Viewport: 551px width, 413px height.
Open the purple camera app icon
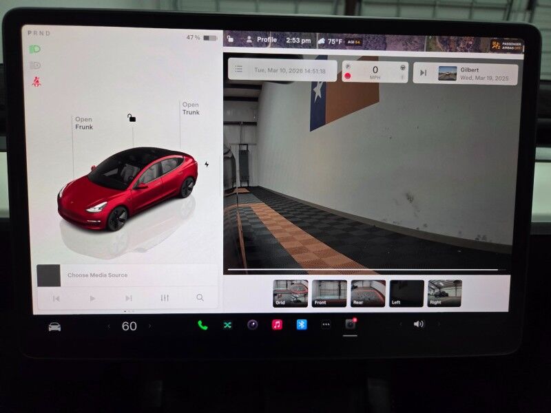pos(252,325)
